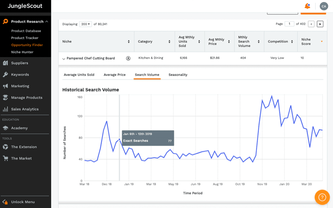Collapse the Product Research menu
Image resolution: width=333 pixels, height=208 pixels.
coord(47,22)
